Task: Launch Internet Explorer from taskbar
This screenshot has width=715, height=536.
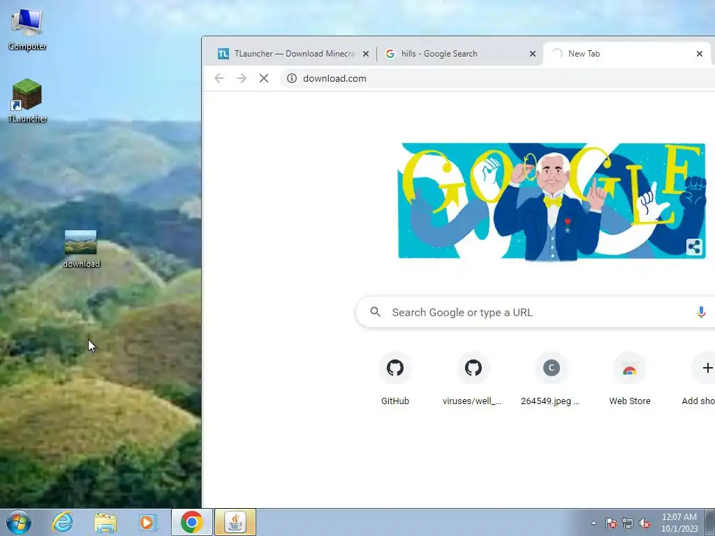Action: point(62,522)
